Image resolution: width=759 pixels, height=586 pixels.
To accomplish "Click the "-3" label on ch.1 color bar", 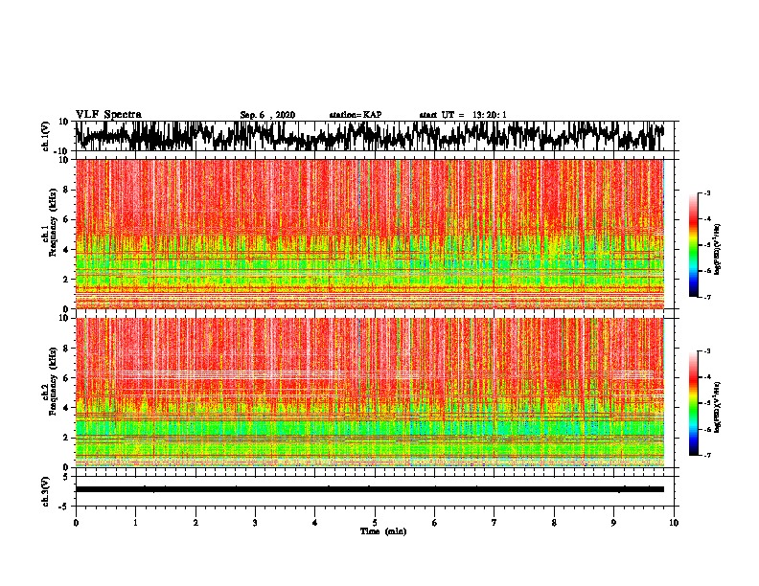I will coord(706,192).
